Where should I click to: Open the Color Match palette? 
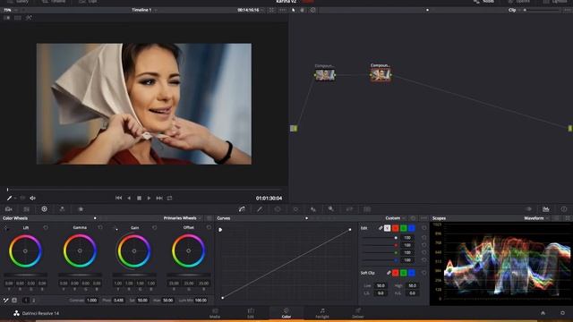26,209
